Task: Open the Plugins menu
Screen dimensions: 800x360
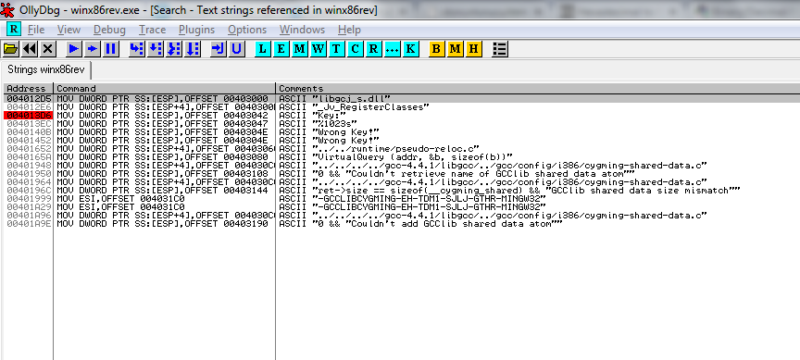Action: point(196,30)
